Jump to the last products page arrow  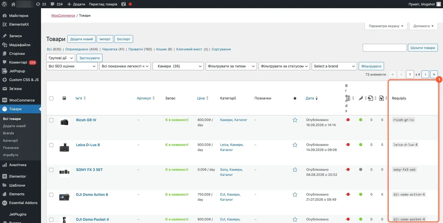pyautogui.click(x=434, y=74)
